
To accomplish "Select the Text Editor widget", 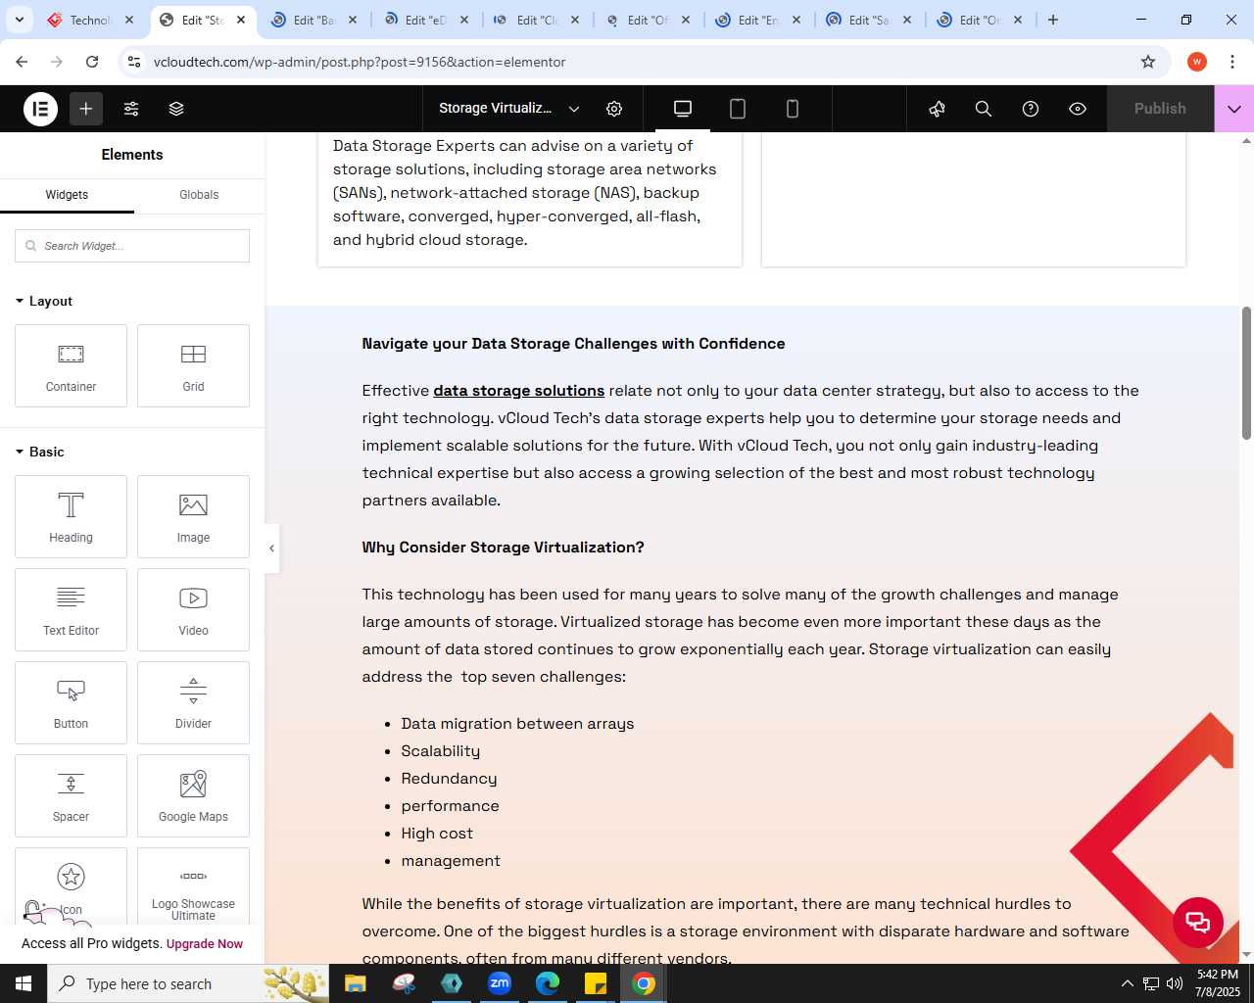I will 71,609.
